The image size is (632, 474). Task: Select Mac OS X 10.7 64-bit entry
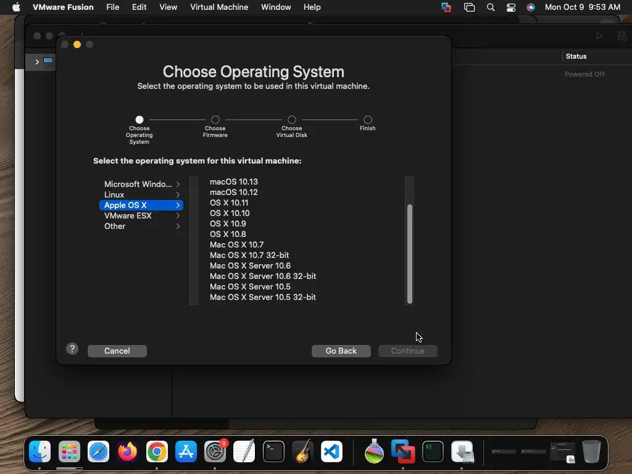[236, 244]
